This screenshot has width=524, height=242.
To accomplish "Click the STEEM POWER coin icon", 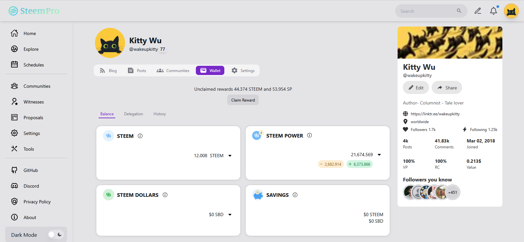I will click(258, 135).
